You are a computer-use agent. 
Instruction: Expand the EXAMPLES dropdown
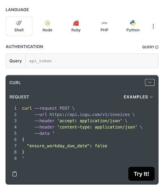138,97
